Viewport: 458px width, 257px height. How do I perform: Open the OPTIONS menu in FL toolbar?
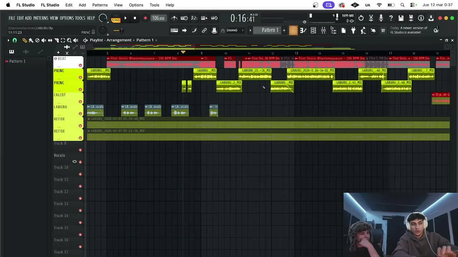[x=67, y=18]
